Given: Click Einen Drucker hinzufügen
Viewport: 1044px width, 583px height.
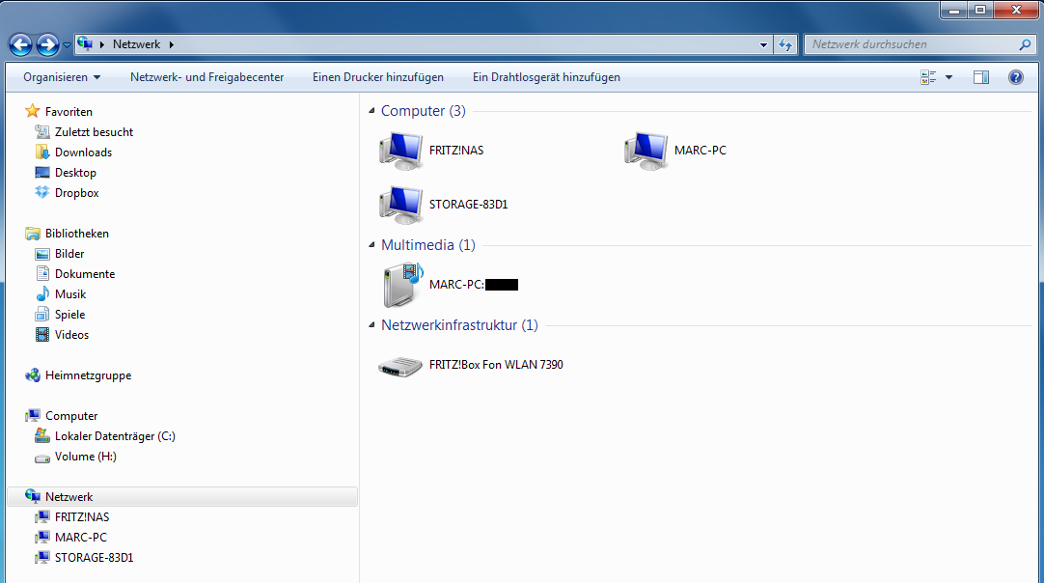Looking at the screenshot, I should tap(377, 77).
